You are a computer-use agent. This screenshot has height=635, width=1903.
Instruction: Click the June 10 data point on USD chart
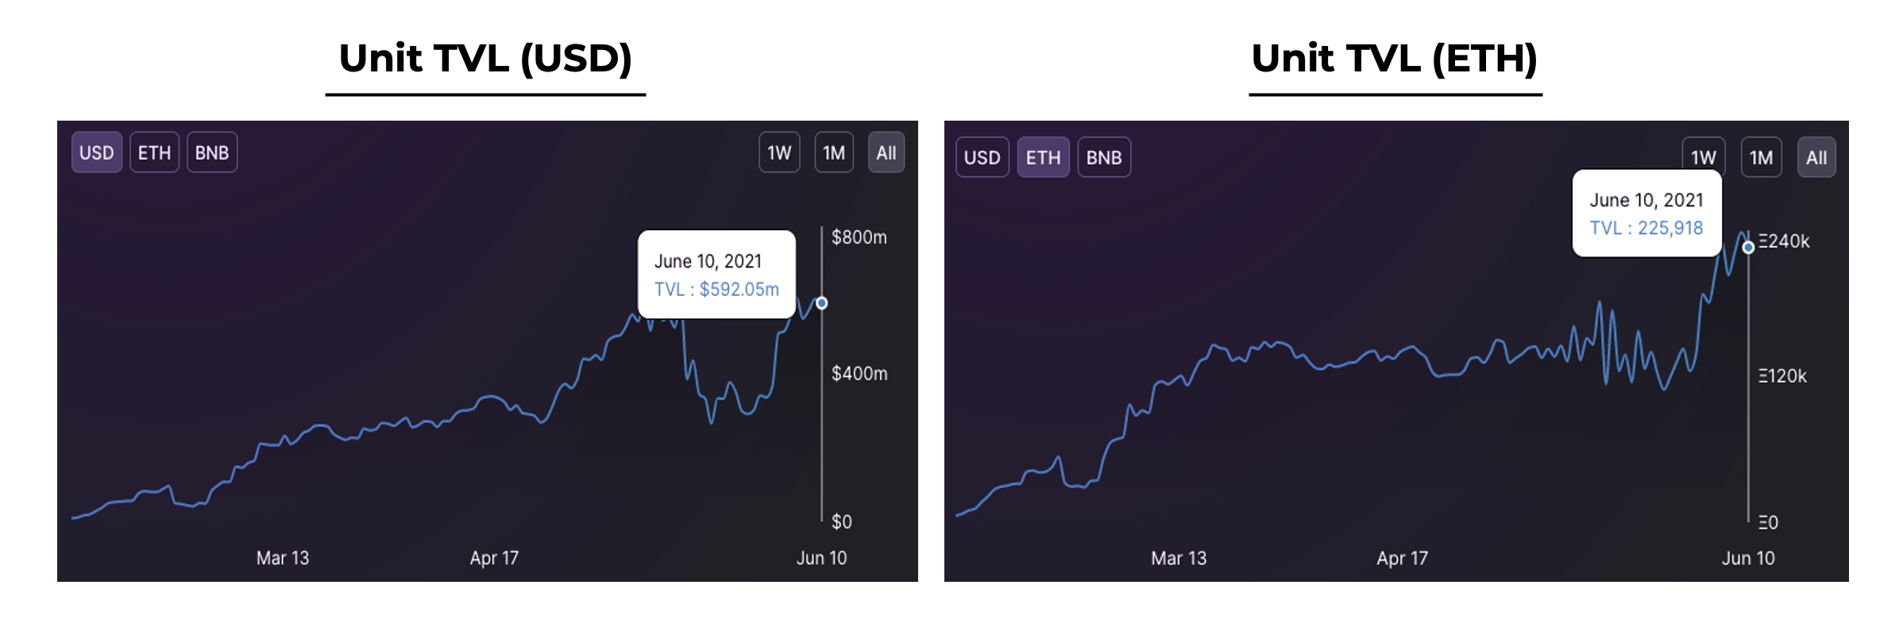[x=822, y=303]
